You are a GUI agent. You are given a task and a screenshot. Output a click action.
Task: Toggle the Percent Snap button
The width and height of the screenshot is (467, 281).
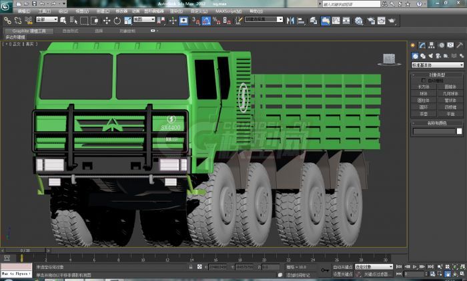[x=217, y=21]
